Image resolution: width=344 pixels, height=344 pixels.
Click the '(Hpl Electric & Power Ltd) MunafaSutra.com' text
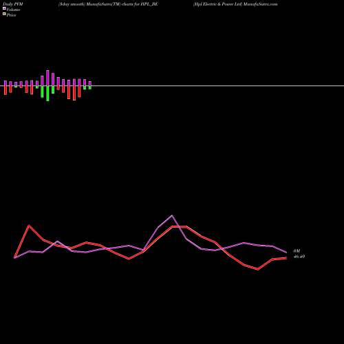click(235, 4)
